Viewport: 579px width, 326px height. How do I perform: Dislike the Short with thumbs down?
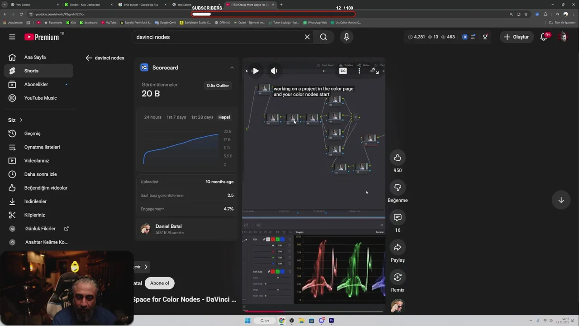tap(398, 187)
